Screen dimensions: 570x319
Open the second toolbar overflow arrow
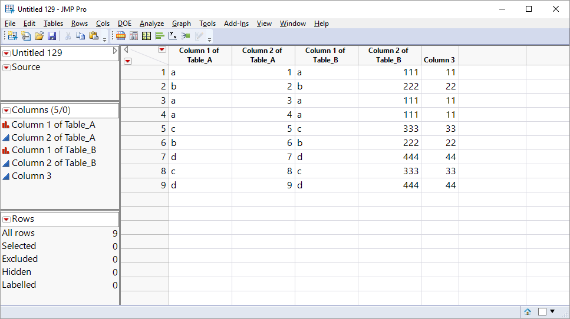click(209, 40)
